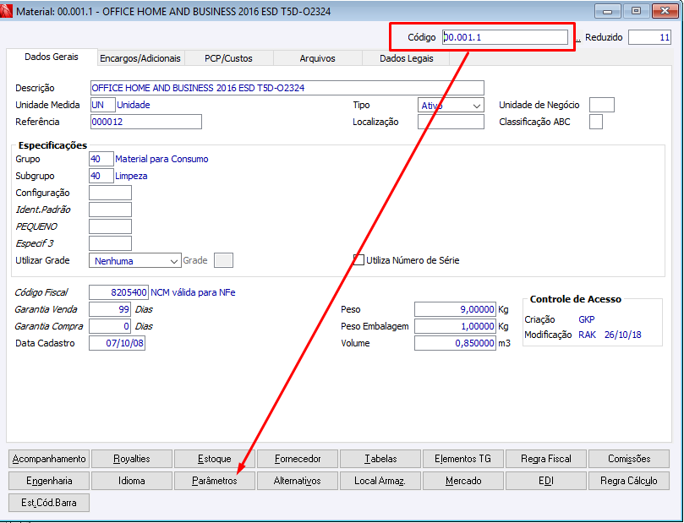Click the Grupo code field
684x523 pixels.
click(x=101, y=159)
